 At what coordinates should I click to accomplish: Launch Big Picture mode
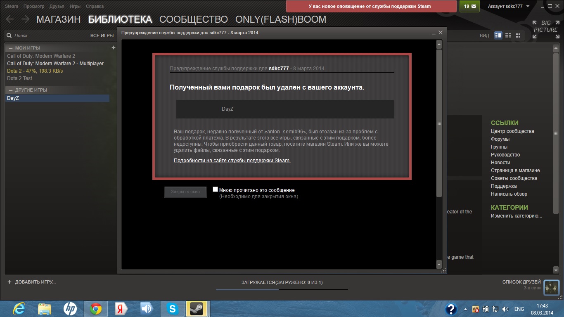pos(545,30)
